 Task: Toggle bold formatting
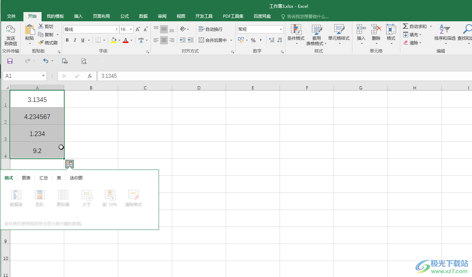(67, 40)
